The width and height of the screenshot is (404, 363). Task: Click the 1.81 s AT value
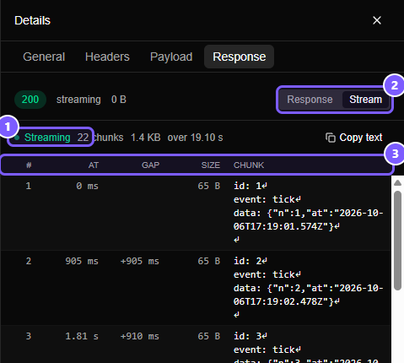(x=82, y=336)
